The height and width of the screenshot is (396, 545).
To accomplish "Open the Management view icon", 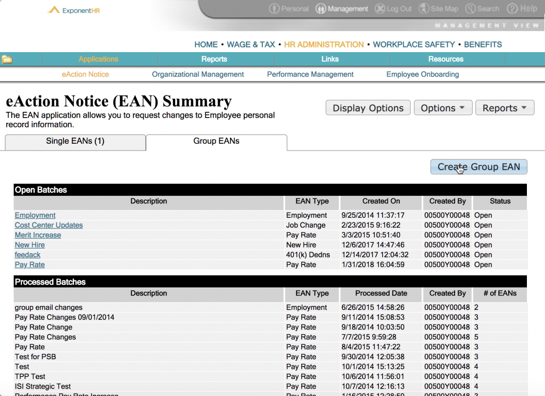I will 321,9.
